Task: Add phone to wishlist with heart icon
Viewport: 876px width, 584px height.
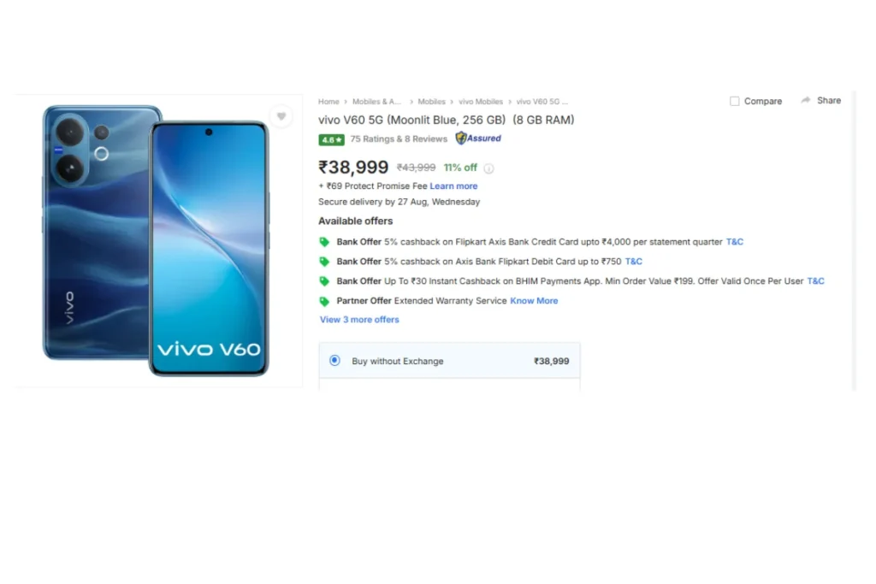Action: coord(281,116)
